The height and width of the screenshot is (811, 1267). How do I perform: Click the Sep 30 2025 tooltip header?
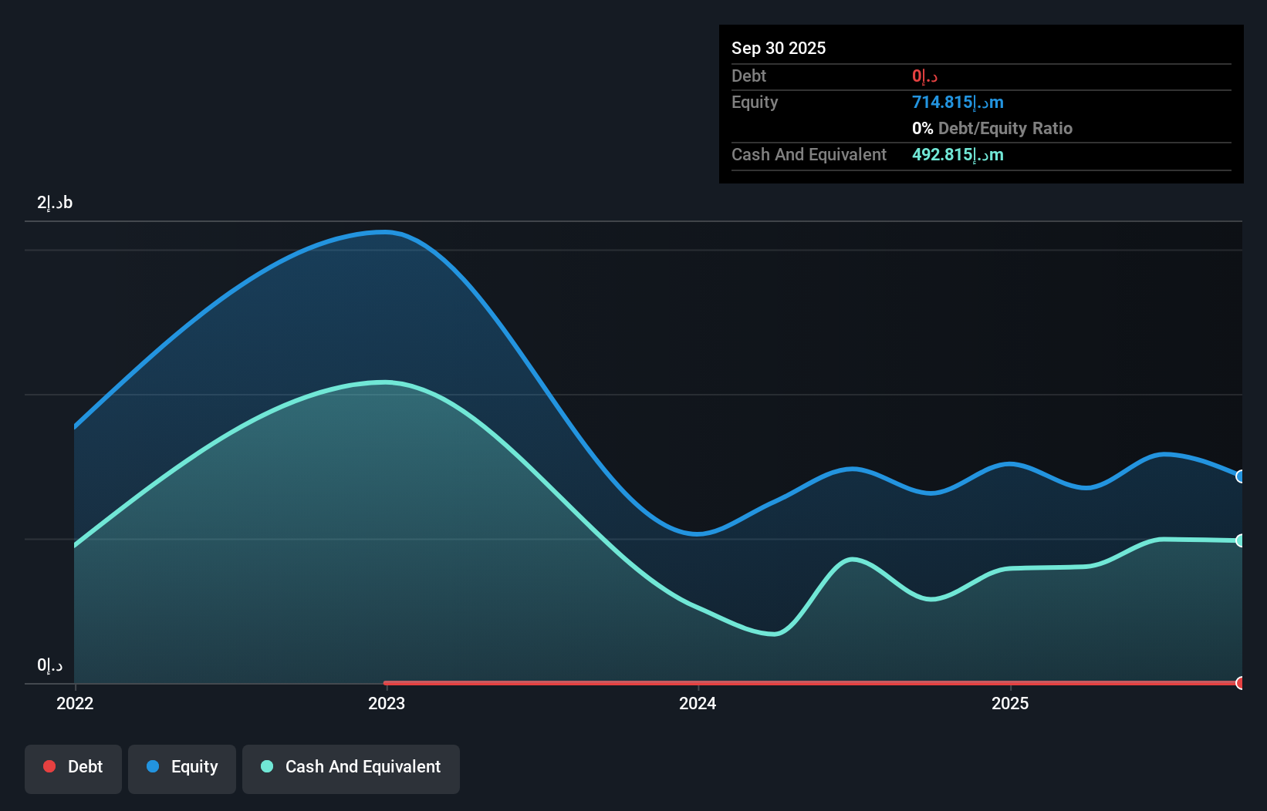779,48
